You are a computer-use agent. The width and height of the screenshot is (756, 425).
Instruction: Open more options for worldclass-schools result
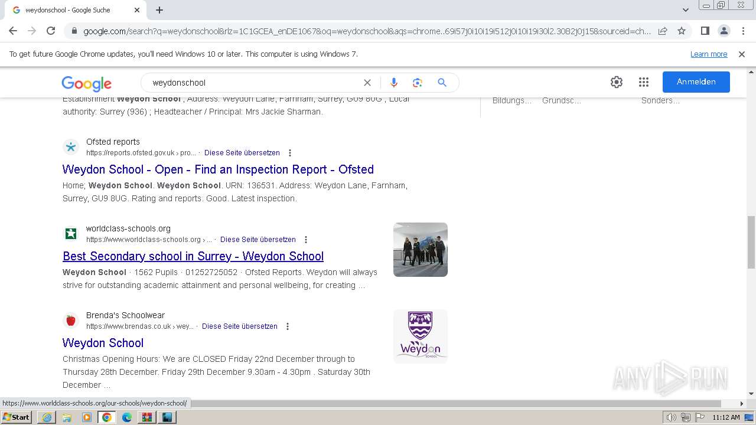click(x=306, y=240)
